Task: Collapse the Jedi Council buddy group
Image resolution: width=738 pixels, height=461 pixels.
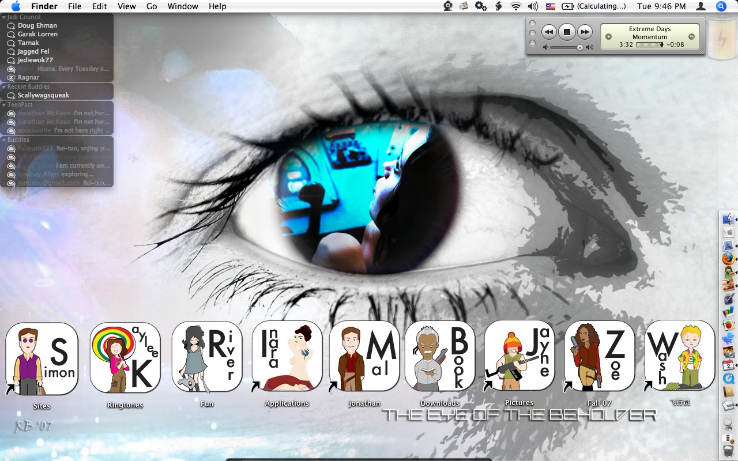Action: click(x=3, y=17)
